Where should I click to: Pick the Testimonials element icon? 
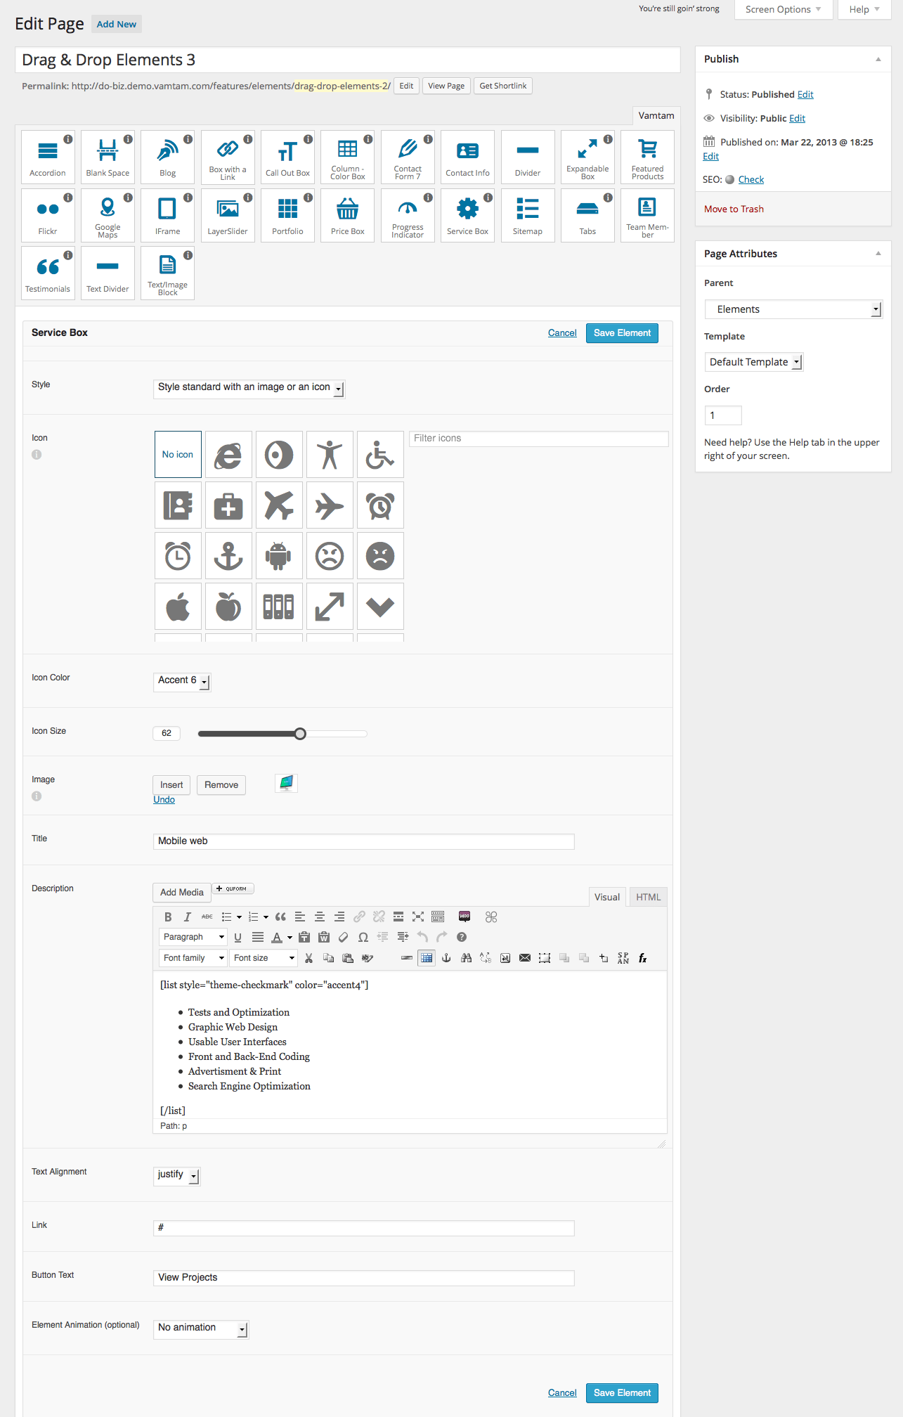click(x=48, y=273)
